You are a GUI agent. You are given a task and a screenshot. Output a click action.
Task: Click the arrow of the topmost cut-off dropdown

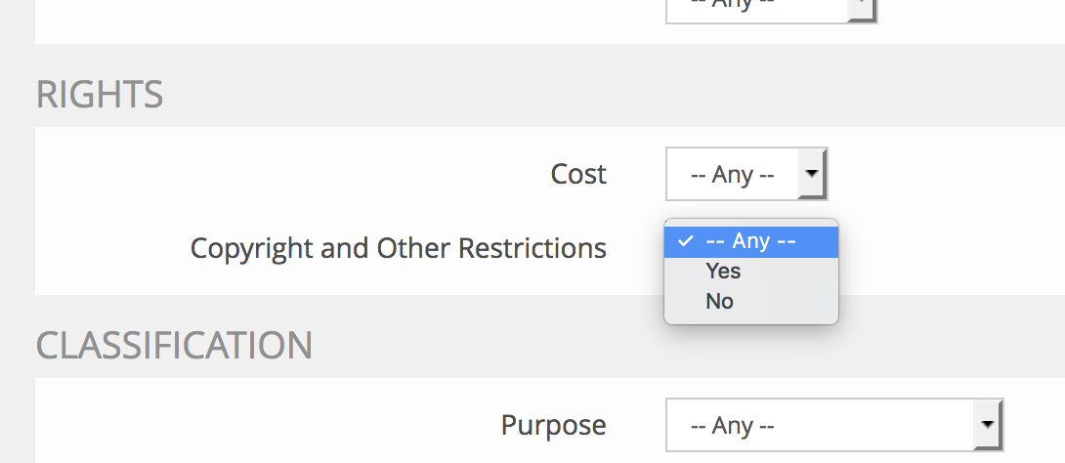862,8
